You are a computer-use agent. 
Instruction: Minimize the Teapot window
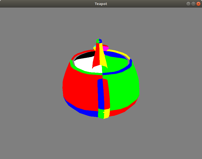(188, 4)
